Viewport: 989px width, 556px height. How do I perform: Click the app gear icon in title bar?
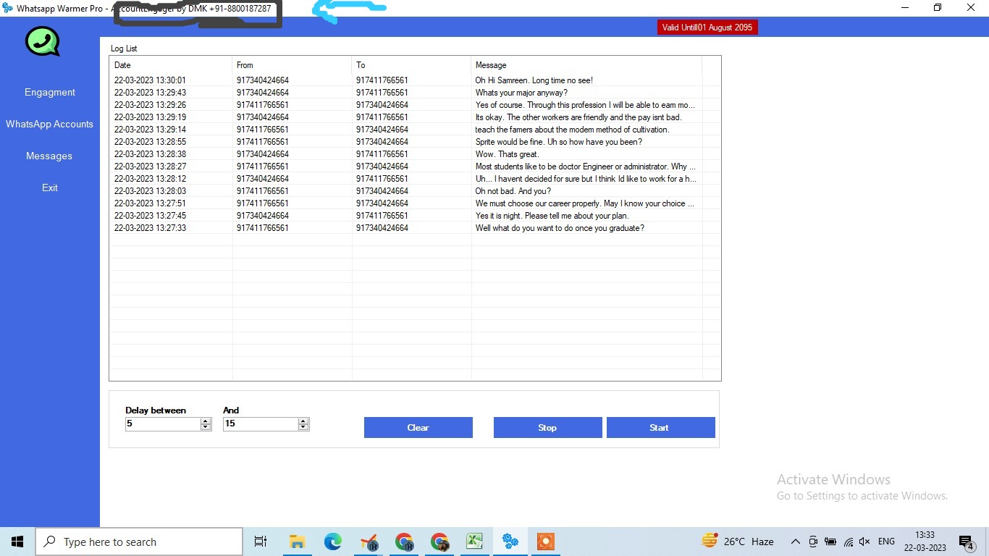click(x=7, y=8)
